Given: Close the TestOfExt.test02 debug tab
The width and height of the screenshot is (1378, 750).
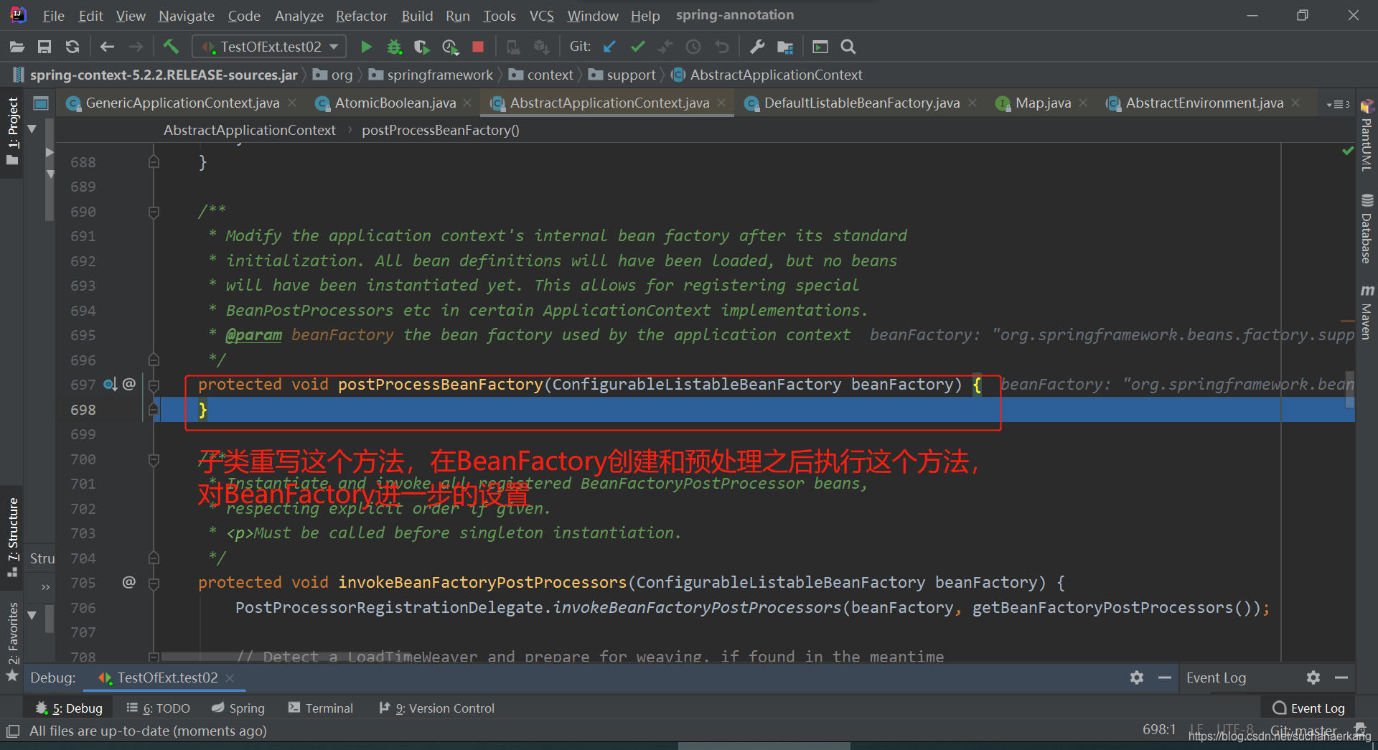Looking at the screenshot, I should coord(230,678).
